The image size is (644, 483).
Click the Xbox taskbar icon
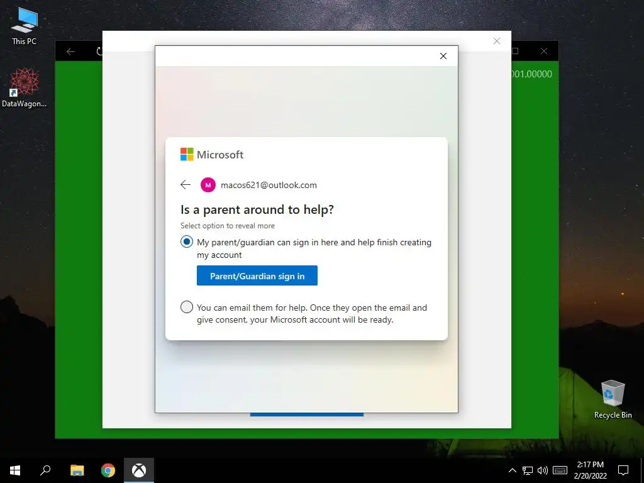(x=139, y=470)
